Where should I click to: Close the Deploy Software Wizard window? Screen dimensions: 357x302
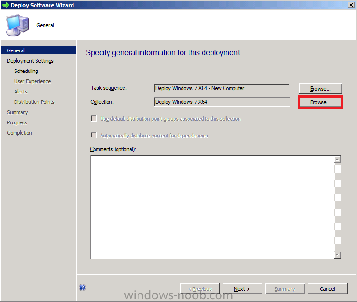[351, 5]
